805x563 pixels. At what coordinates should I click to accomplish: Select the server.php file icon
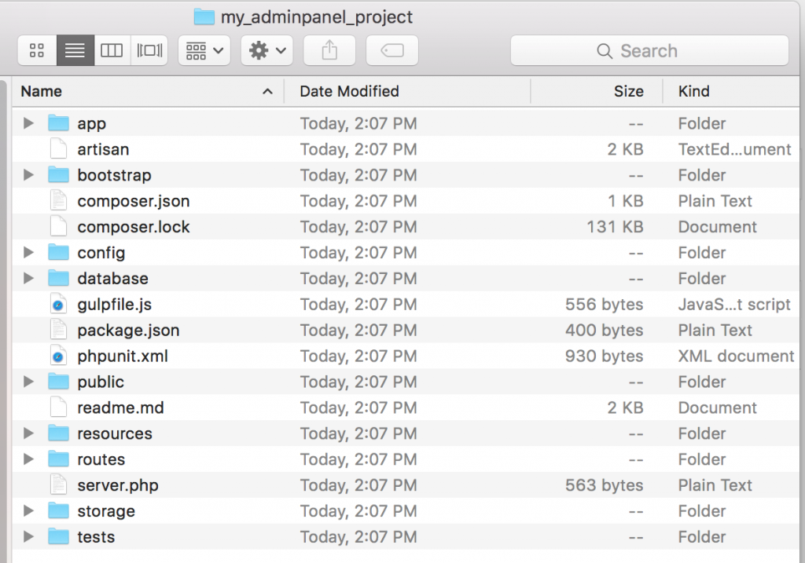(58, 485)
